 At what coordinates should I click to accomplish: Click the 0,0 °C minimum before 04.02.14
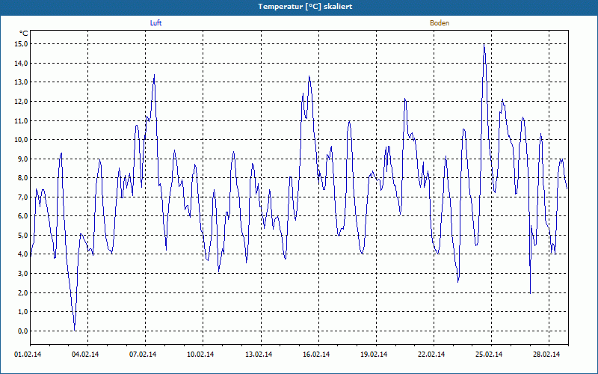pyautogui.click(x=75, y=330)
